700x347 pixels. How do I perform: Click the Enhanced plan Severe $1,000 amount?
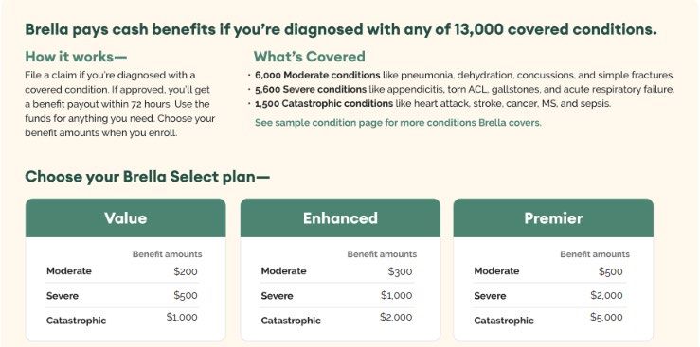click(x=397, y=295)
